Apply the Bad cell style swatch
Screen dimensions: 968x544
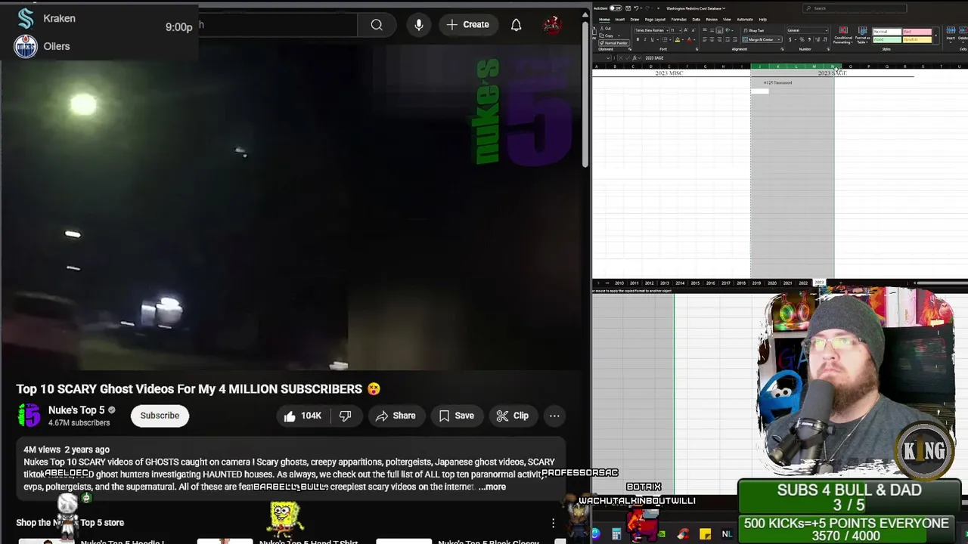tap(917, 32)
